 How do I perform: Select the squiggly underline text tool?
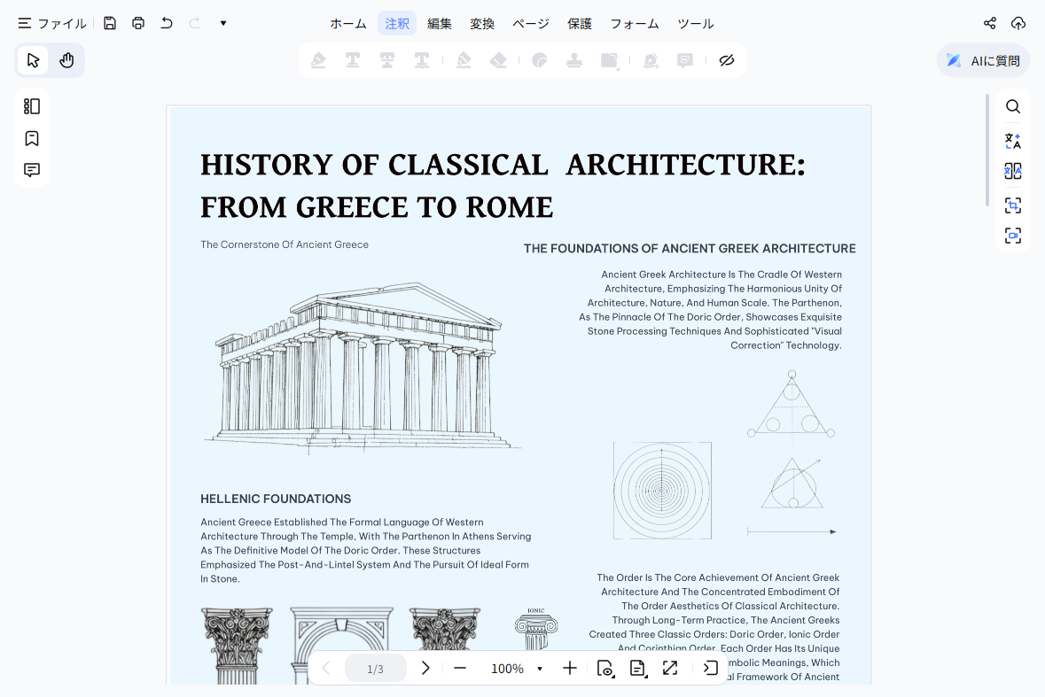[x=422, y=60]
